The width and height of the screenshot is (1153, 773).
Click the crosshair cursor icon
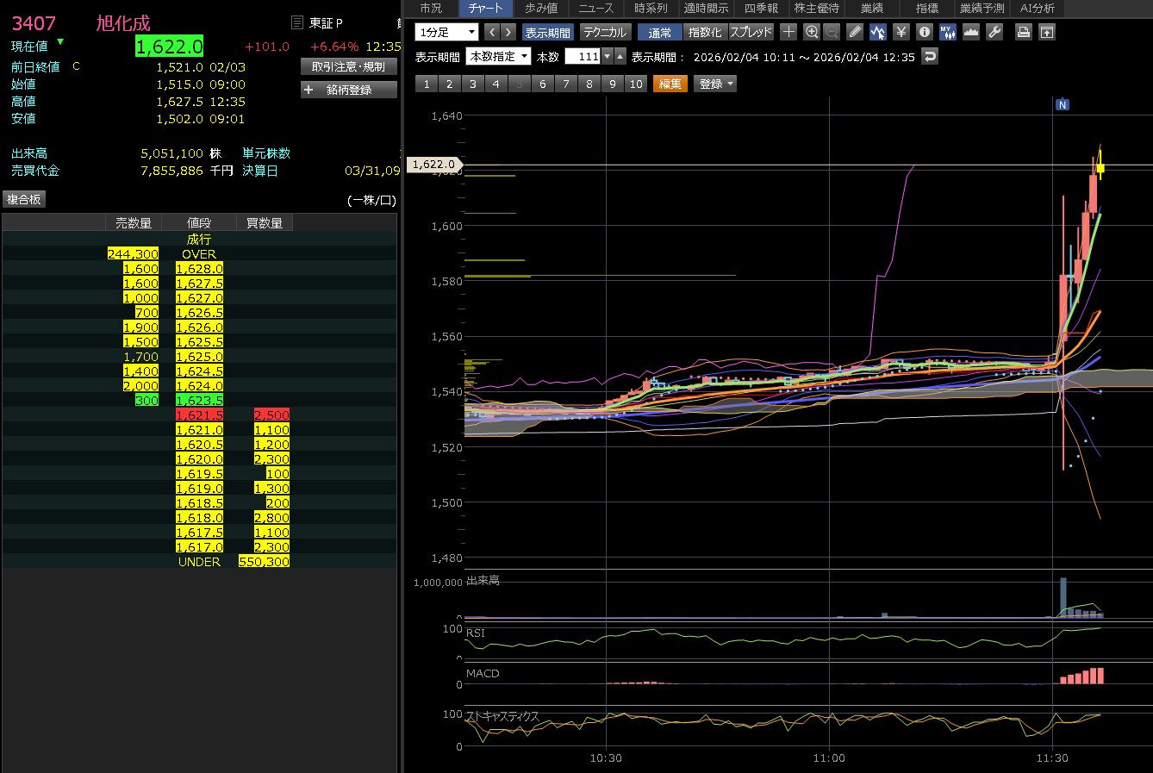point(788,32)
